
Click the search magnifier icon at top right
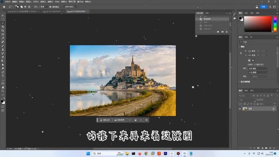point(270,7)
